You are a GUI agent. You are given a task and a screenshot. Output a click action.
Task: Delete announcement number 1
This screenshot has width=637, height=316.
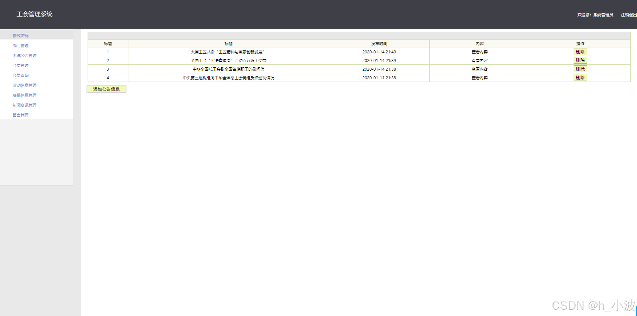pyautogui.click(x=580, y=52)
